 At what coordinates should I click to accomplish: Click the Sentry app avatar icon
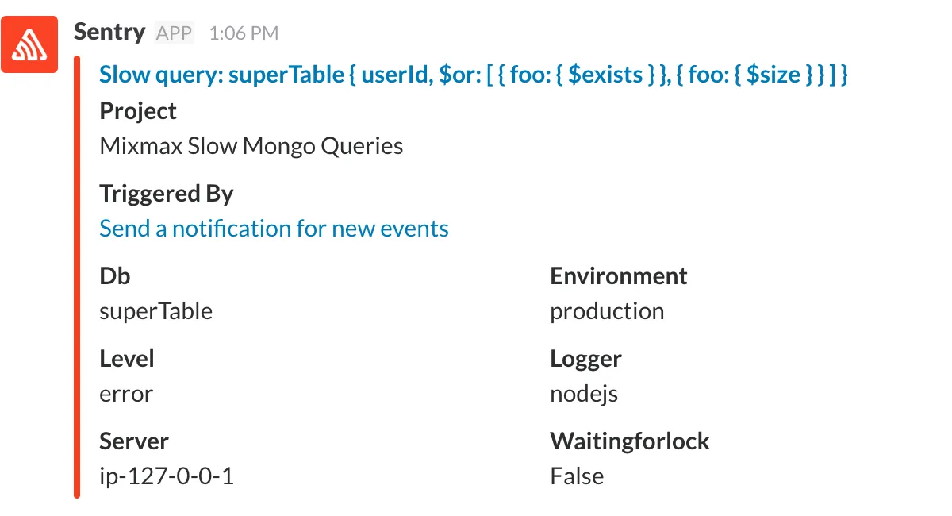(x=29, y=44)
